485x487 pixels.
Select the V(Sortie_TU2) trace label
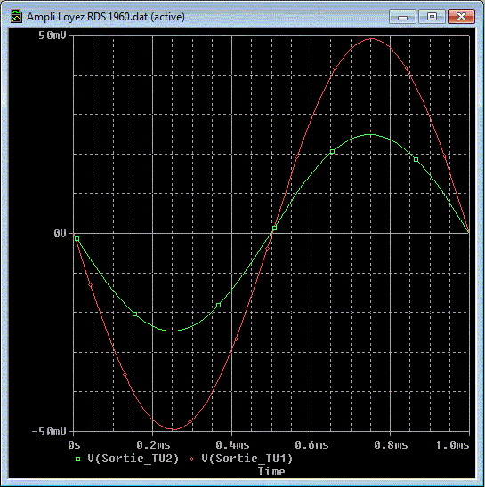pos(133,459)
